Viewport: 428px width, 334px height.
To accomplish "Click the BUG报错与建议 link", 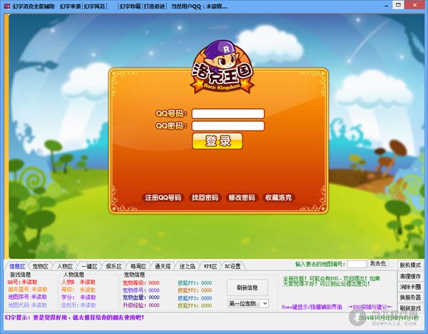I will click(370, 307).
